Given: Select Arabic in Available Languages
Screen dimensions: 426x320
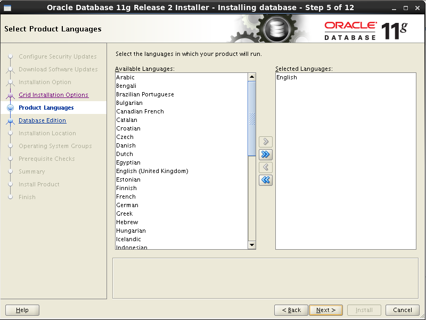Looking at the screenshot, I should 182,77.
